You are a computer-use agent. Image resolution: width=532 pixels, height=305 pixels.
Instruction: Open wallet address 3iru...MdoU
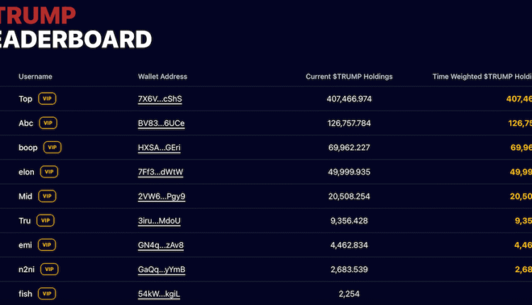tap(159, 221)
